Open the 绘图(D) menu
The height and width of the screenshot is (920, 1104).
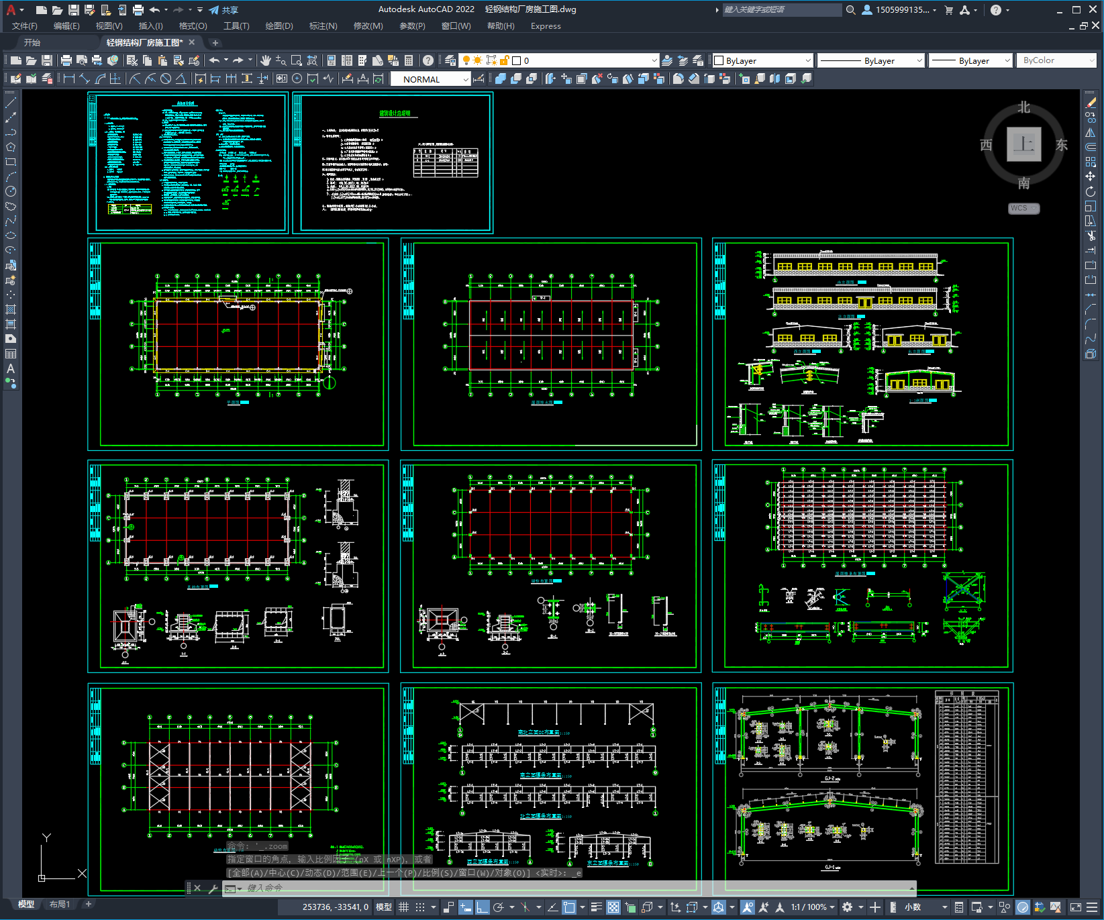point(279,26)
